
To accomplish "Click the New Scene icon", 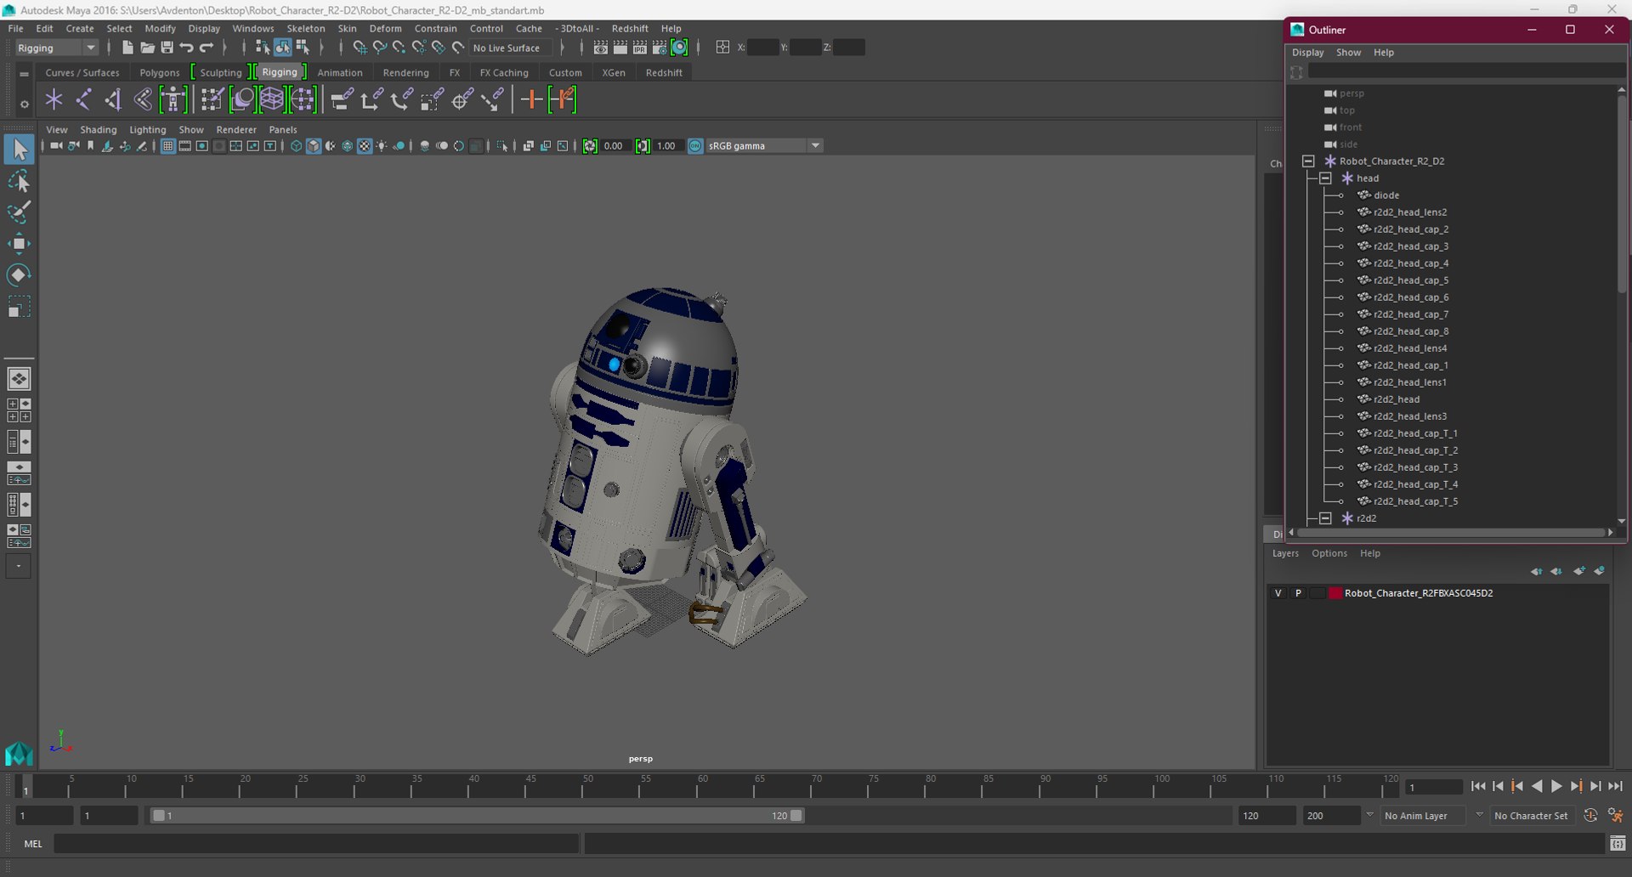I will click(x=127, y=48).
